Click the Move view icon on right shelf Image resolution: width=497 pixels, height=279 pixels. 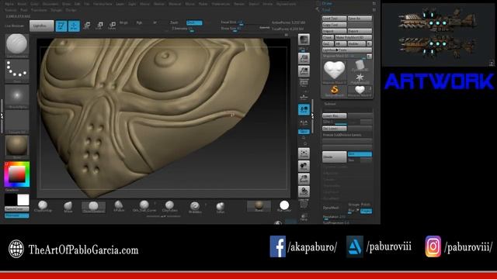[x=304, y=167]
